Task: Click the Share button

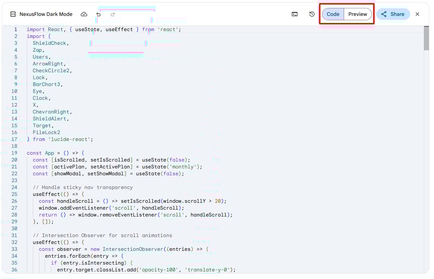Action: [x=393, y=14]
